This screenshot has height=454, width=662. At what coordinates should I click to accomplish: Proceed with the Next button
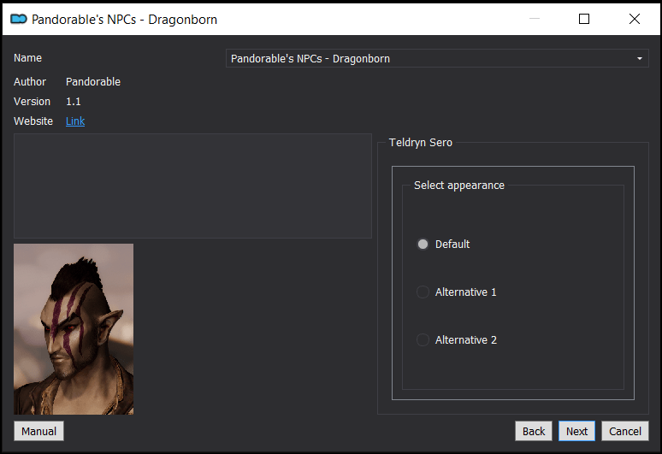tap(576, 431)
